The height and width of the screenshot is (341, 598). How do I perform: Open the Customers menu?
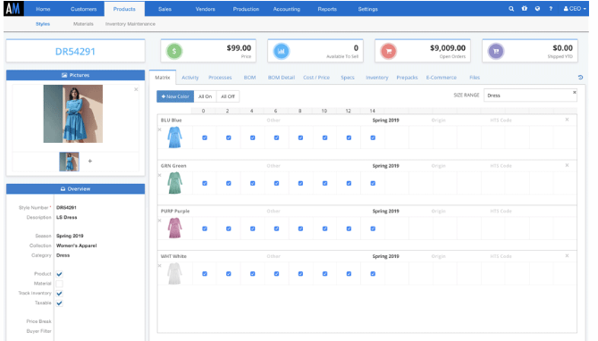pyautogui.click(x=83, y=9)
